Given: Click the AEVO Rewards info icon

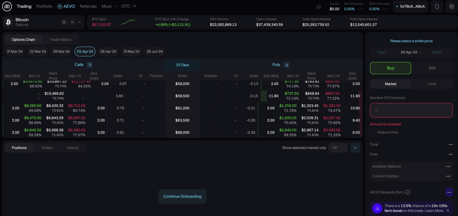Looking at the screenshot, I should 408,192.
